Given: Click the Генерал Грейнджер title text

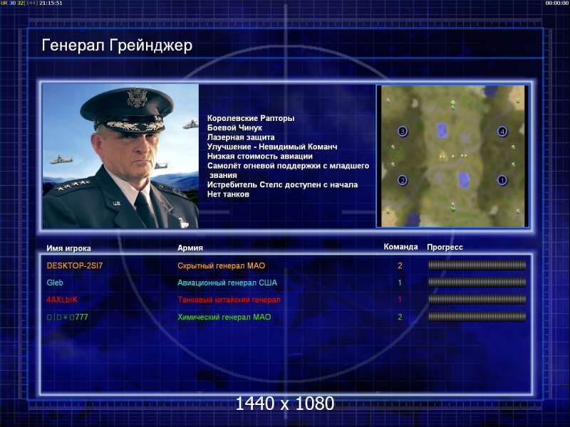Looking at the screenshot, I should (x=117, y=46).
